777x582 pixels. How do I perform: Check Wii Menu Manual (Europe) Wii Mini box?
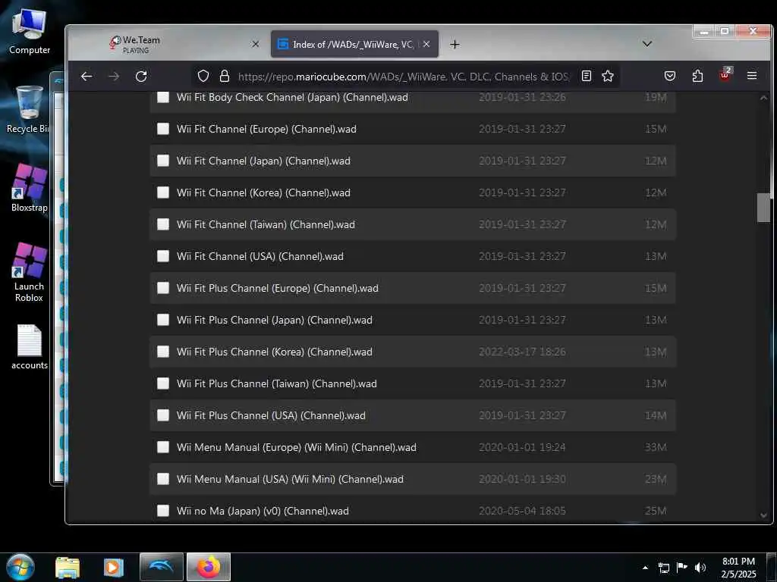163,447
